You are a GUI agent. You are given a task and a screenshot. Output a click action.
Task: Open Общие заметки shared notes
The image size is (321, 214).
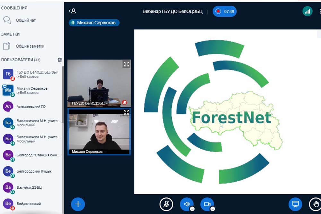pyautogui.click(x=30, y=46)
